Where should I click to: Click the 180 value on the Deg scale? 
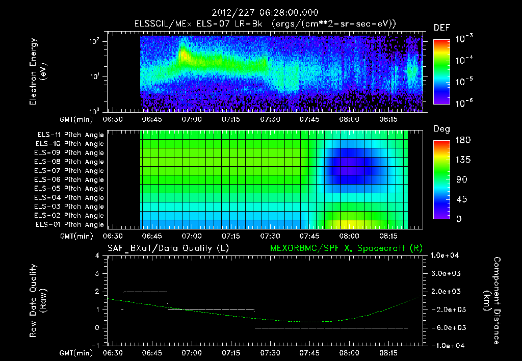463,140
